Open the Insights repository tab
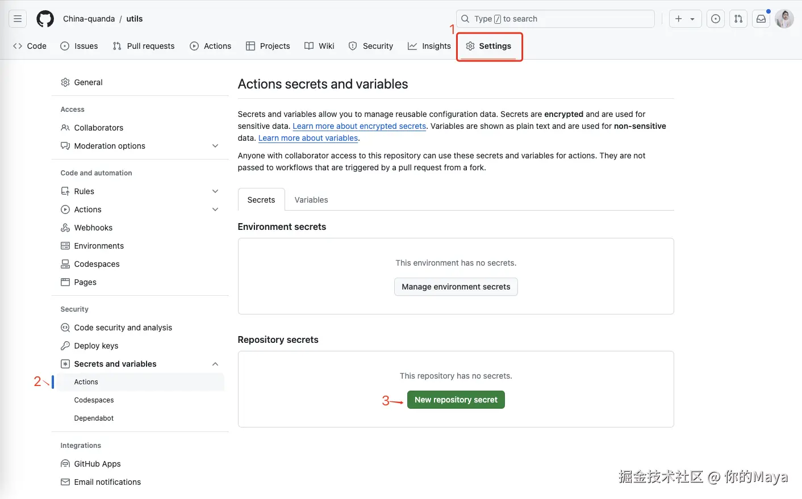The height and width of the screenshot is (499, 802). pos(429,46)
